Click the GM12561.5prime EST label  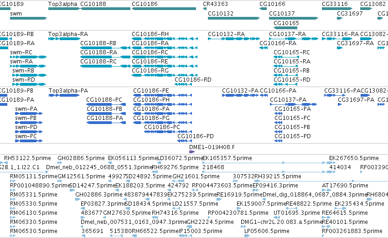click(81, 176)
